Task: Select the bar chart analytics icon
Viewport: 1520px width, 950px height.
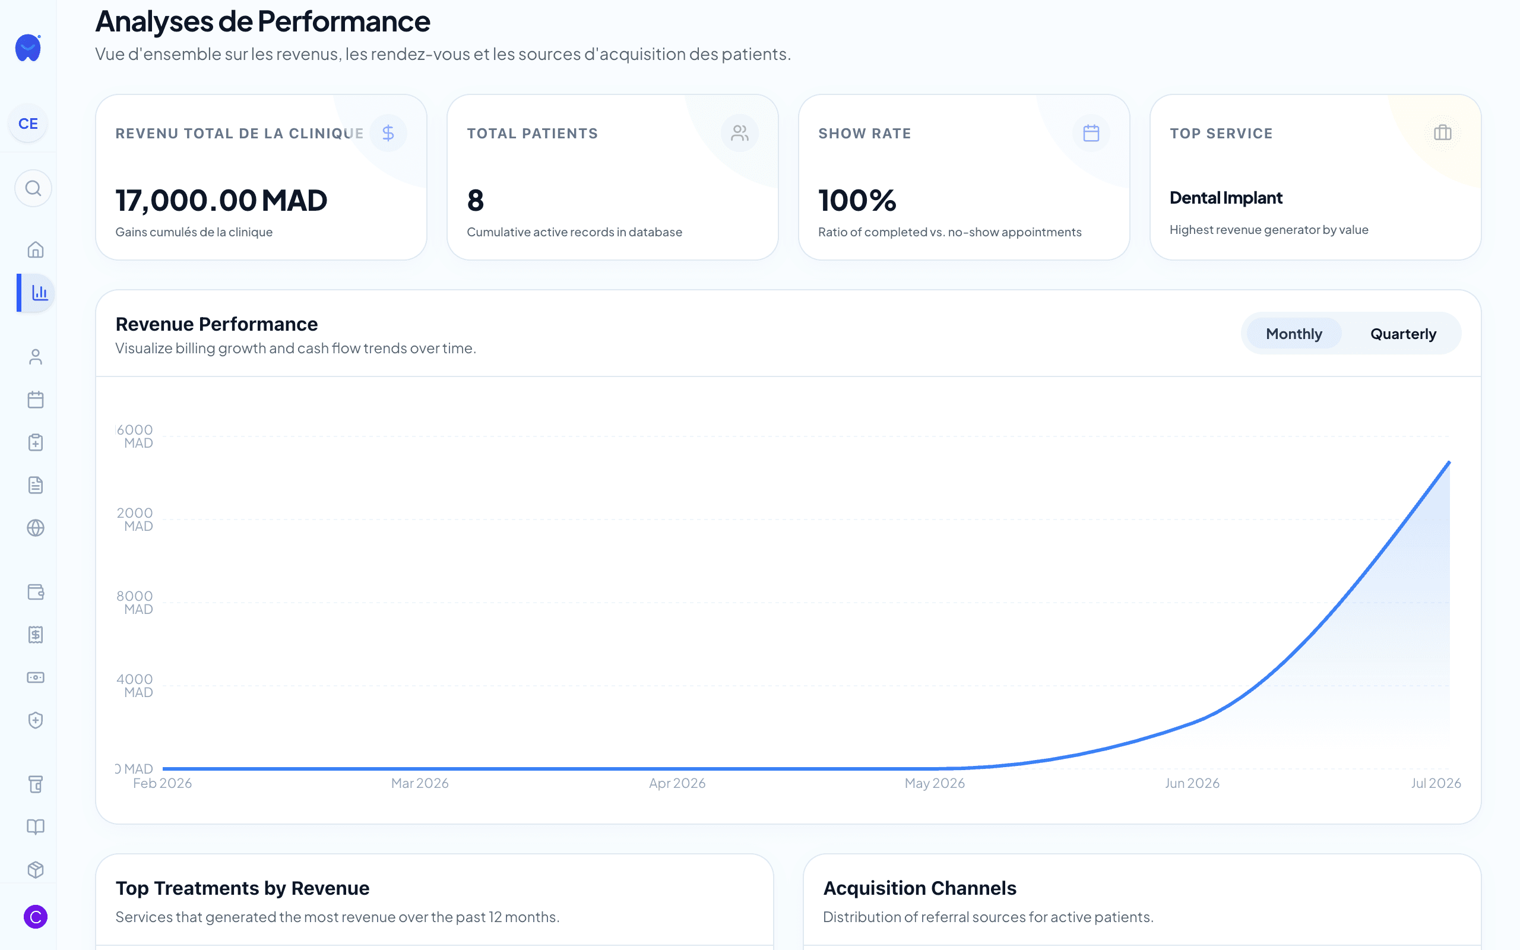Action: [x=39, y=293]
